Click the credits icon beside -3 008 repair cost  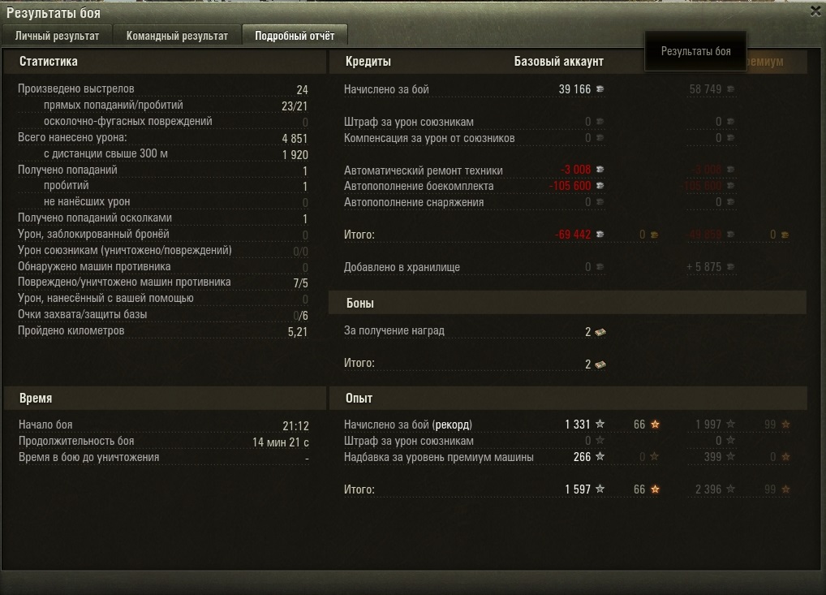[x=600, y=169]
